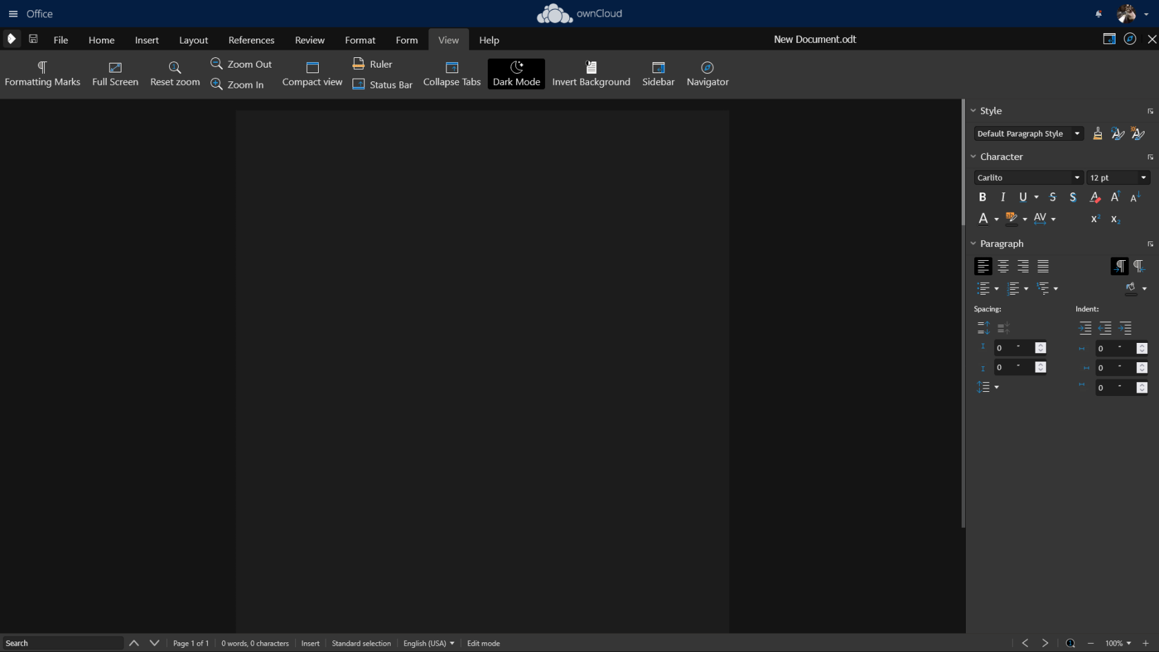Center align paragraph in sidebar
This screenshot has height=652, width=1159.
1003,266
